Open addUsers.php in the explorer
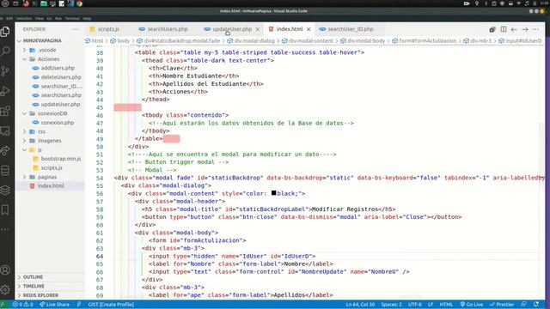 (x=58, y=68)
